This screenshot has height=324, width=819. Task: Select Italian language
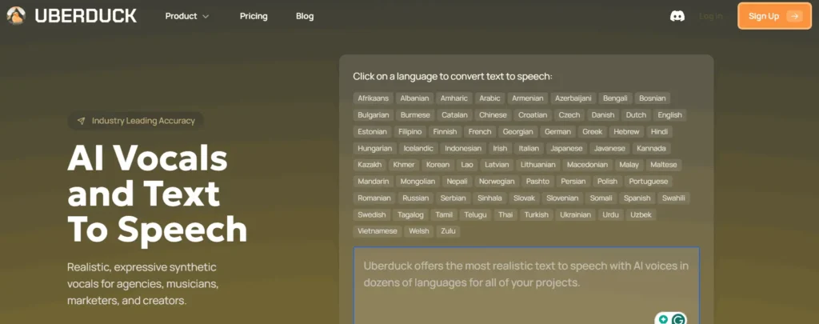[x=529, y=149]
